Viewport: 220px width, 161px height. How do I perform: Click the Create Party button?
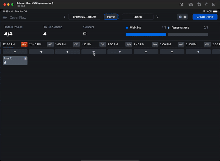click(x=205, y=17)
